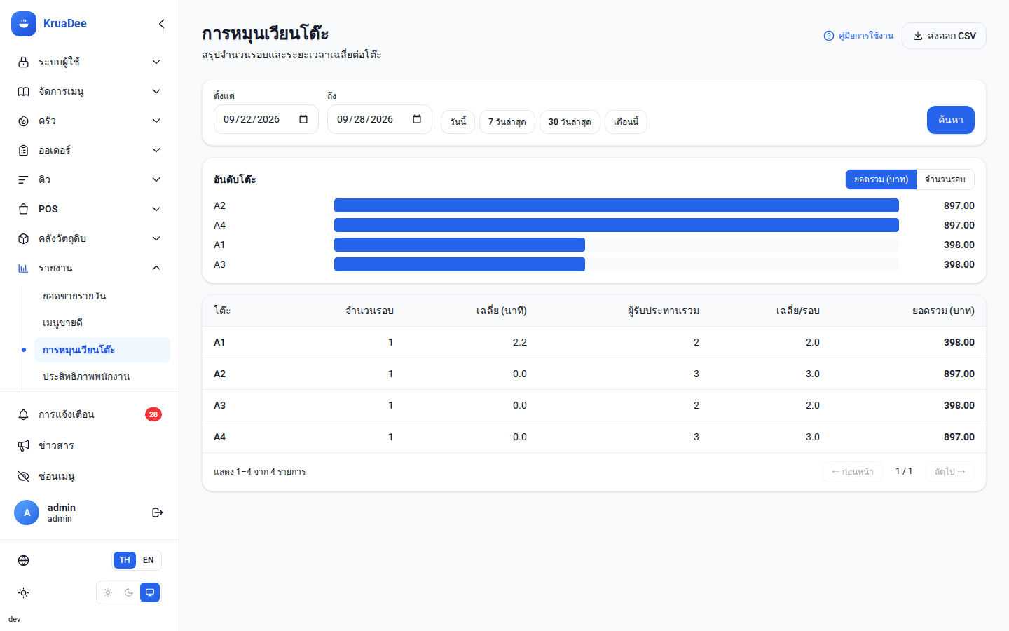1009x631 pixels.
Task: Click the inventory (คลังวัตถุดิบ) box icon
Action: 24,238
